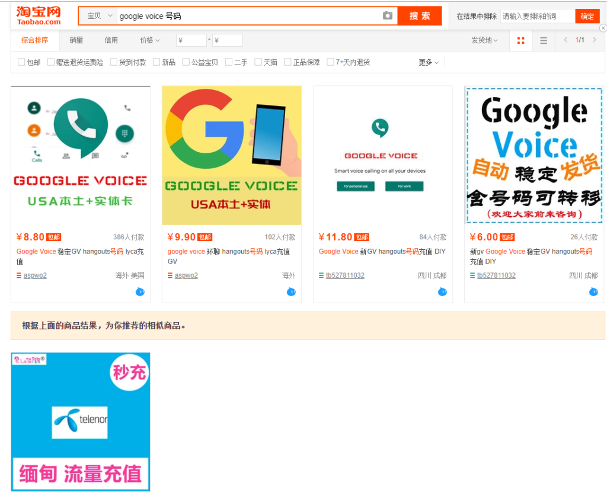Viewport: 607px width, 492px height.
Task: Open seller tb527811032 on ¥11.80 item
Action: [345, 275]
